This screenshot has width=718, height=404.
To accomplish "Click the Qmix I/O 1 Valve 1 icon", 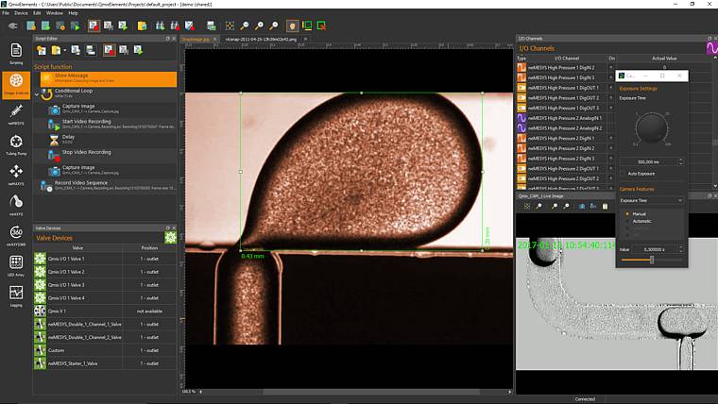I will tap(41, 259).
